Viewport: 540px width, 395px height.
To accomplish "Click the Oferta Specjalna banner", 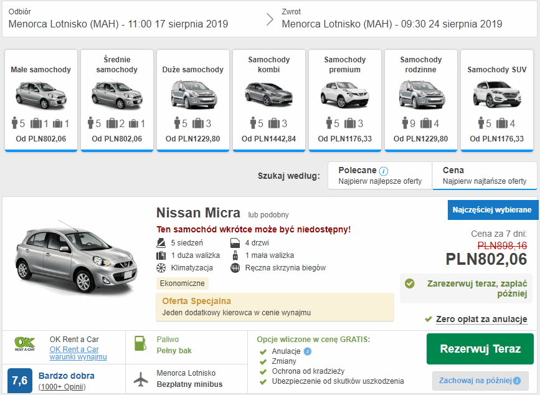I will pos(275,307).
